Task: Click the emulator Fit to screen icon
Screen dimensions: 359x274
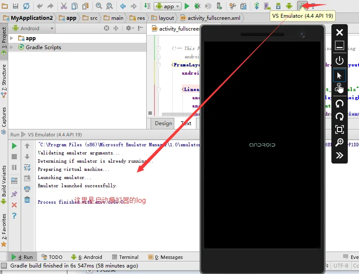Action: 340,129
